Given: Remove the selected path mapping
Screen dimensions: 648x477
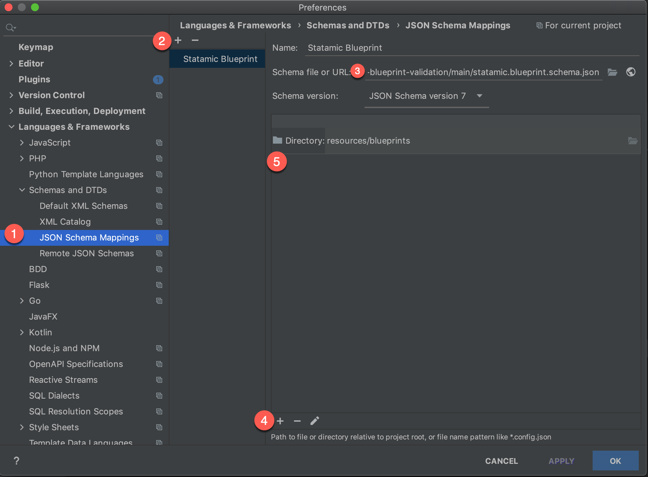Looking at the screenshot, I should [297, 421].
